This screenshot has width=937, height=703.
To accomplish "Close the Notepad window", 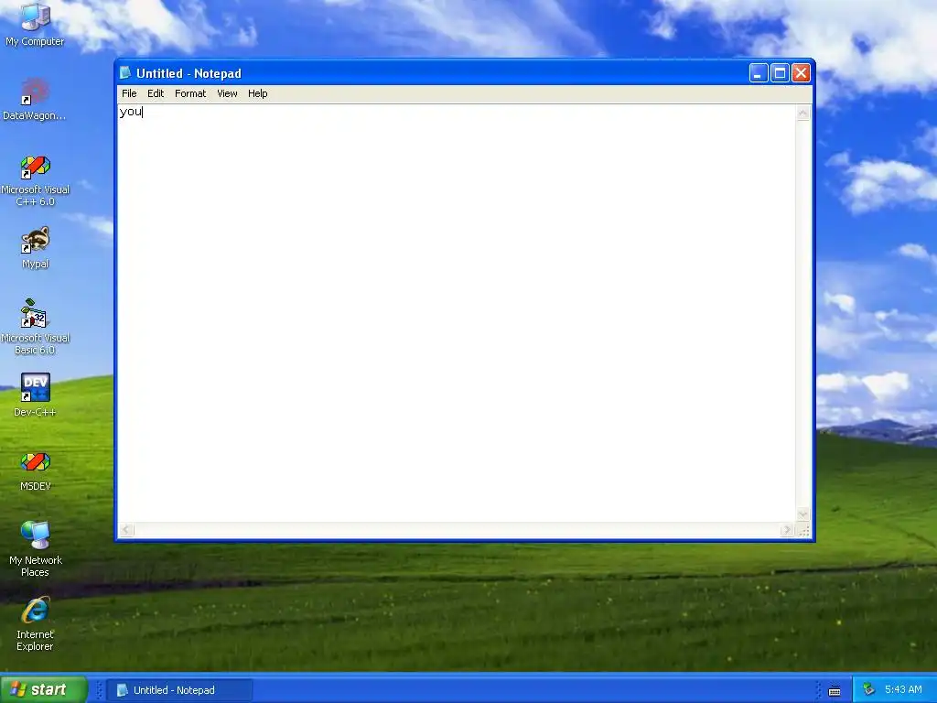I will (x=801, y=73).
